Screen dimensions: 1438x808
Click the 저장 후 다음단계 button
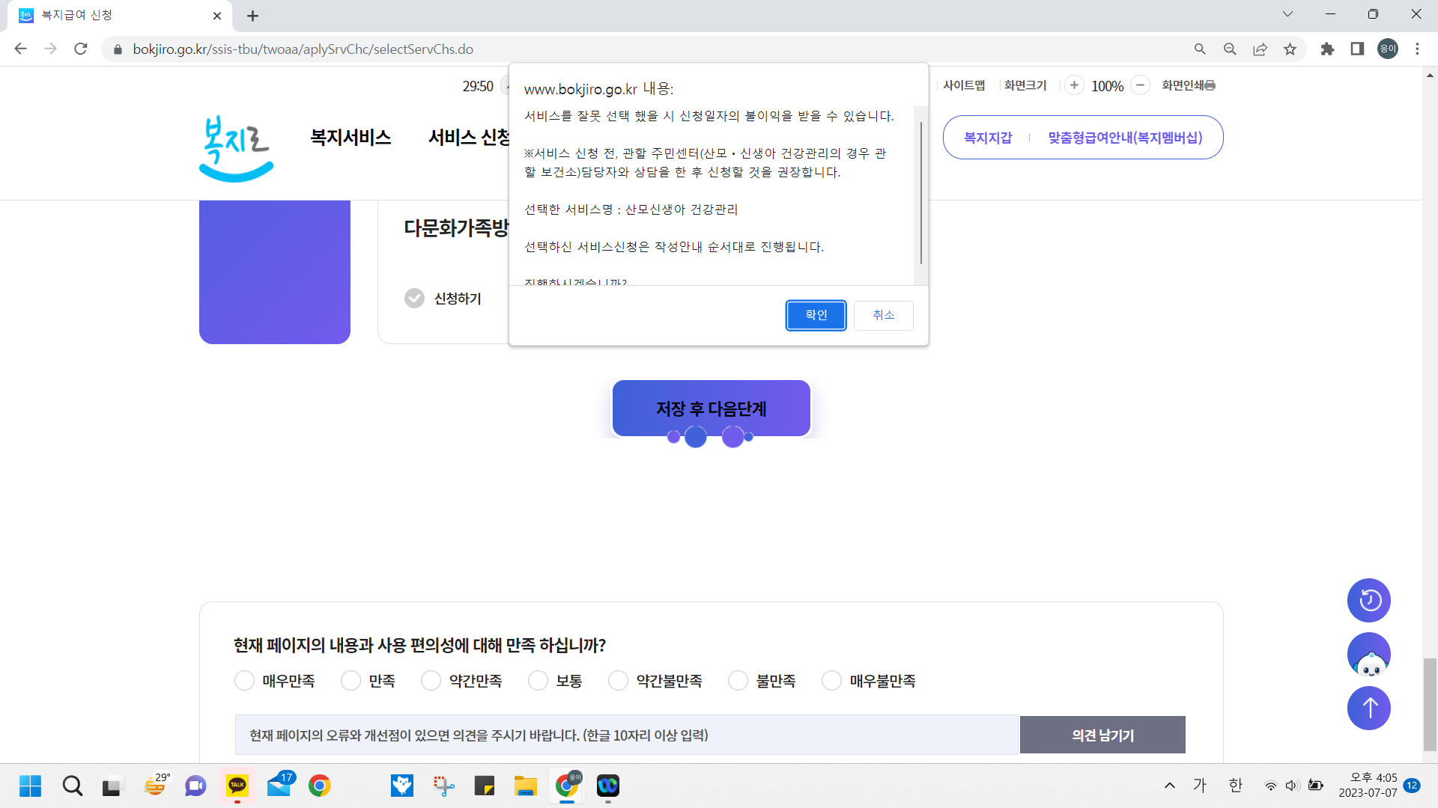click(x=712, y=408)
